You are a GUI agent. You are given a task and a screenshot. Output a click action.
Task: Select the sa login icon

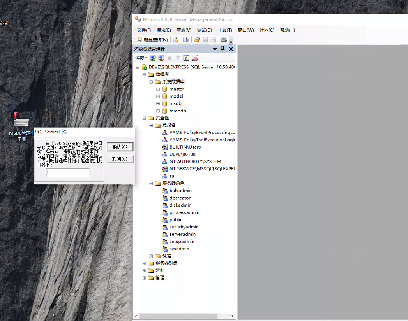(165, 176)
